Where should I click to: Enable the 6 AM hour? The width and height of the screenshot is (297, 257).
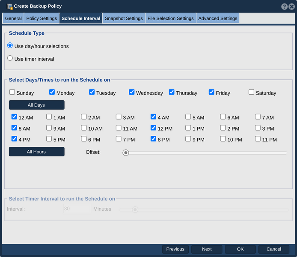coord(223,117)
